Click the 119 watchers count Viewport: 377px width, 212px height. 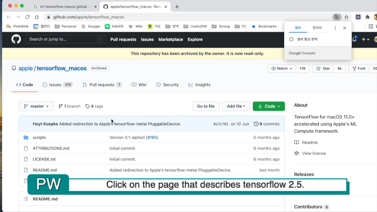click(x=302, y=68)
